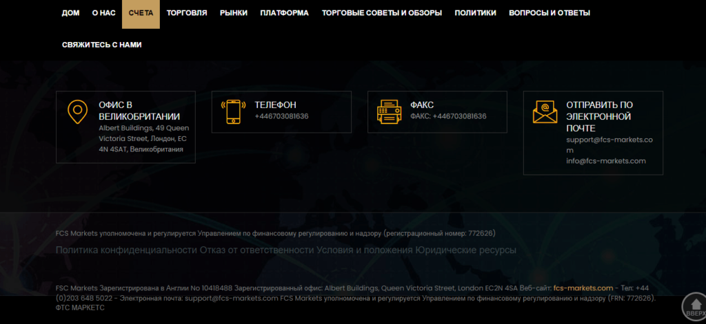706x324 pixels.
Task: Click phone number +446703081636 under ТЕЛЕФОН
Action: click(281, 116)
